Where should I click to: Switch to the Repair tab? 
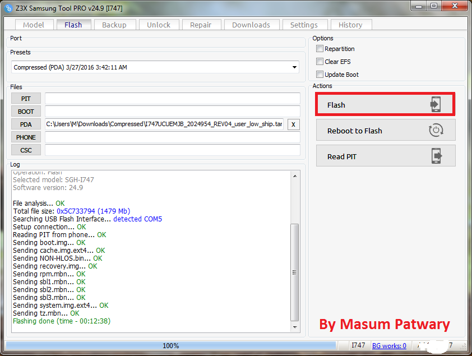tap(201, 25)
